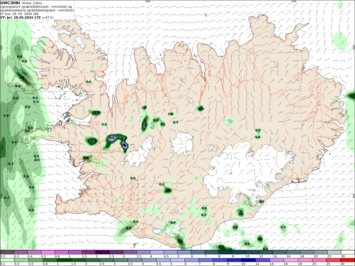The image size is (355, 266).
Task: Click the darkest green swatch at 1 in the bottom legend
Action: [x=64, y=260]
